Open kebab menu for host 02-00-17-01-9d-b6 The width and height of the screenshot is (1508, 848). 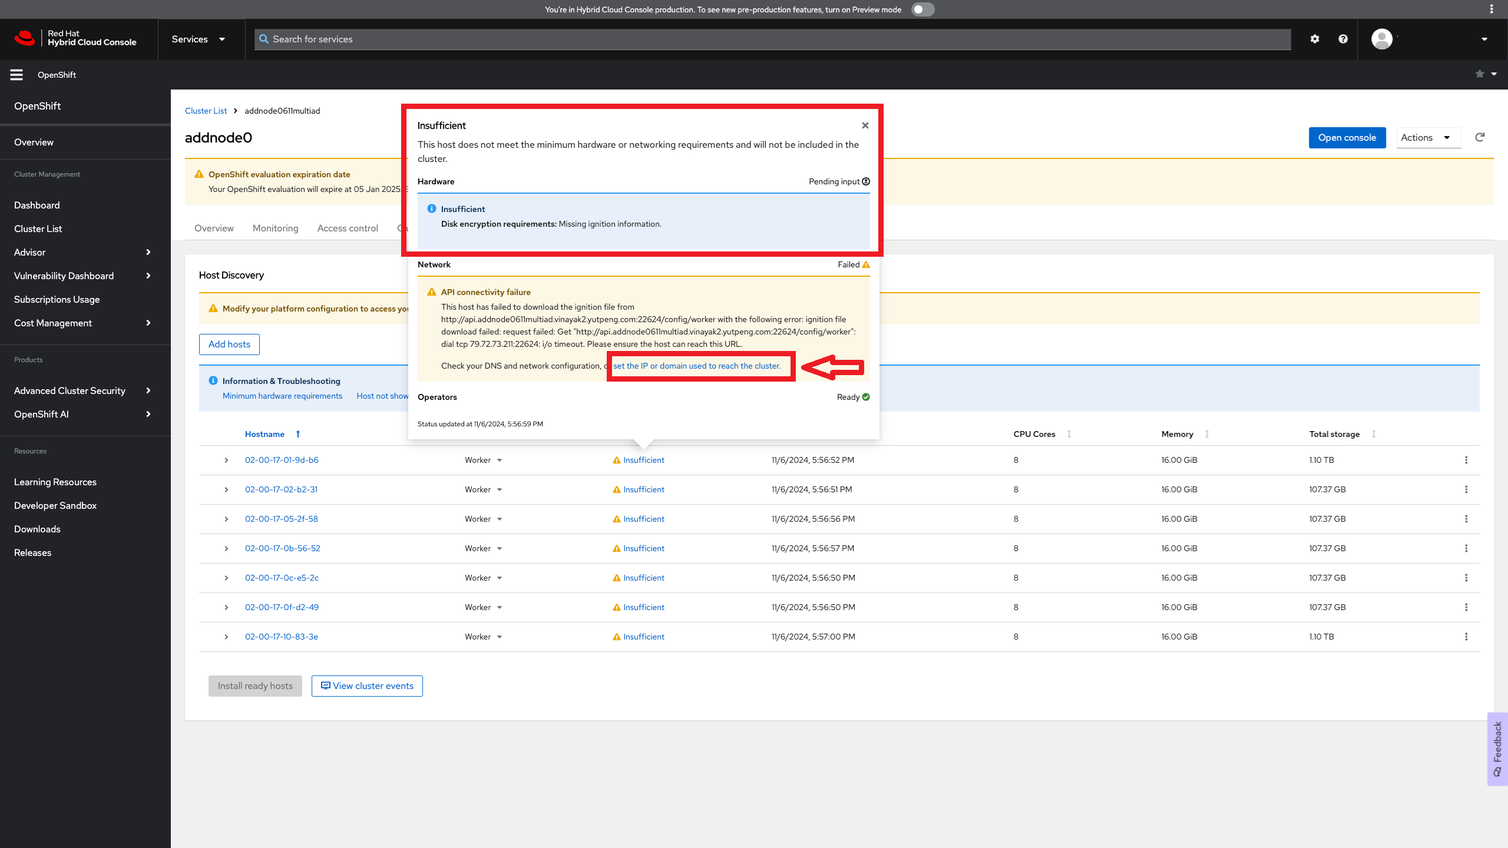click(1466, 460)
